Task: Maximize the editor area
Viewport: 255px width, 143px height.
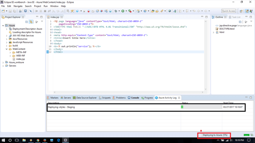Action: point(206,17)
